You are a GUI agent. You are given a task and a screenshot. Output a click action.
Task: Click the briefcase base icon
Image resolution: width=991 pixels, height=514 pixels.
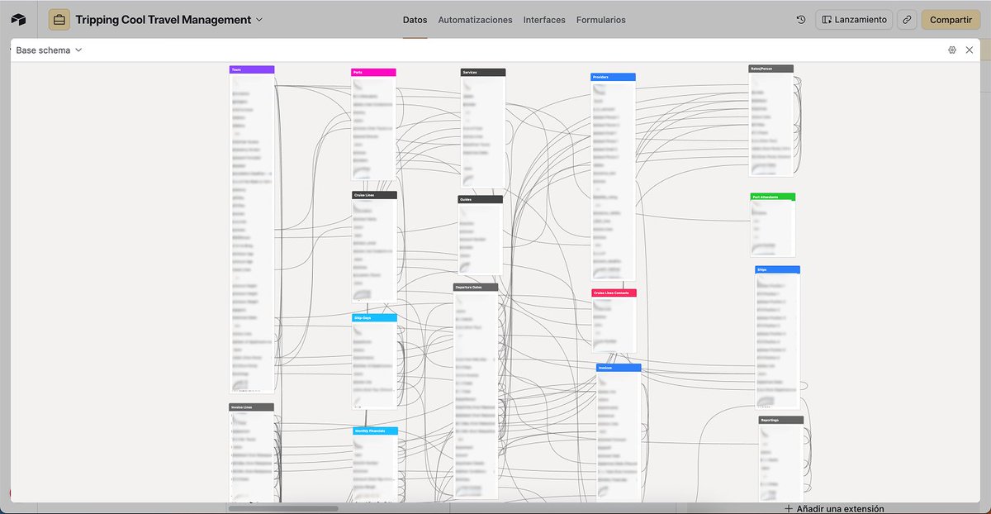[59, 19]
